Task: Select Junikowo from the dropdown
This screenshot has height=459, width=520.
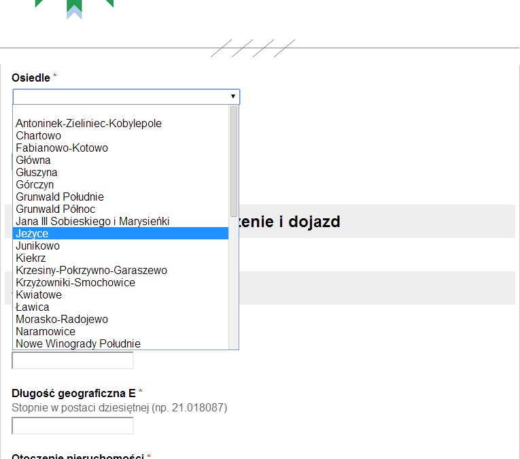Action: coord(37,246)
